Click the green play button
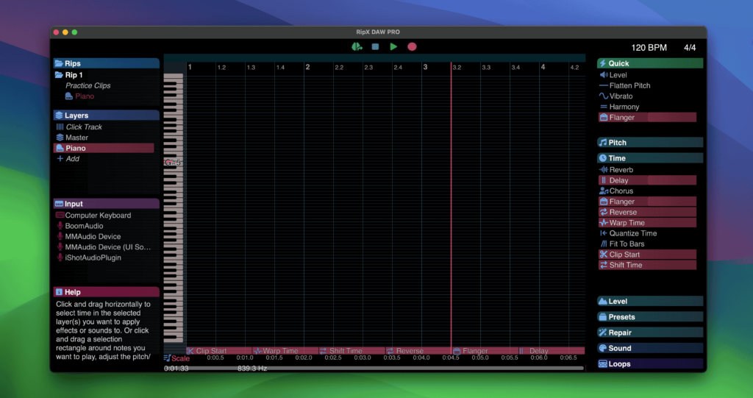The image size is (753, 398). tap(393, 47)
